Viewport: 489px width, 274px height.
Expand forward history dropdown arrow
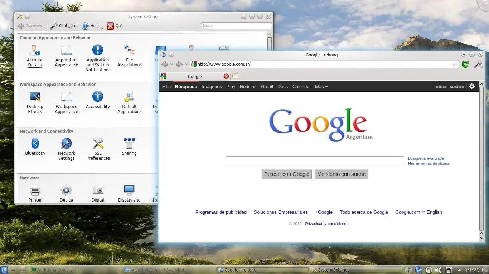point(187,64)
